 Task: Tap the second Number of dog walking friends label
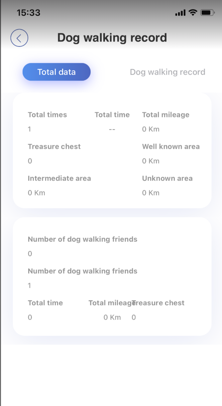(82, 271)
